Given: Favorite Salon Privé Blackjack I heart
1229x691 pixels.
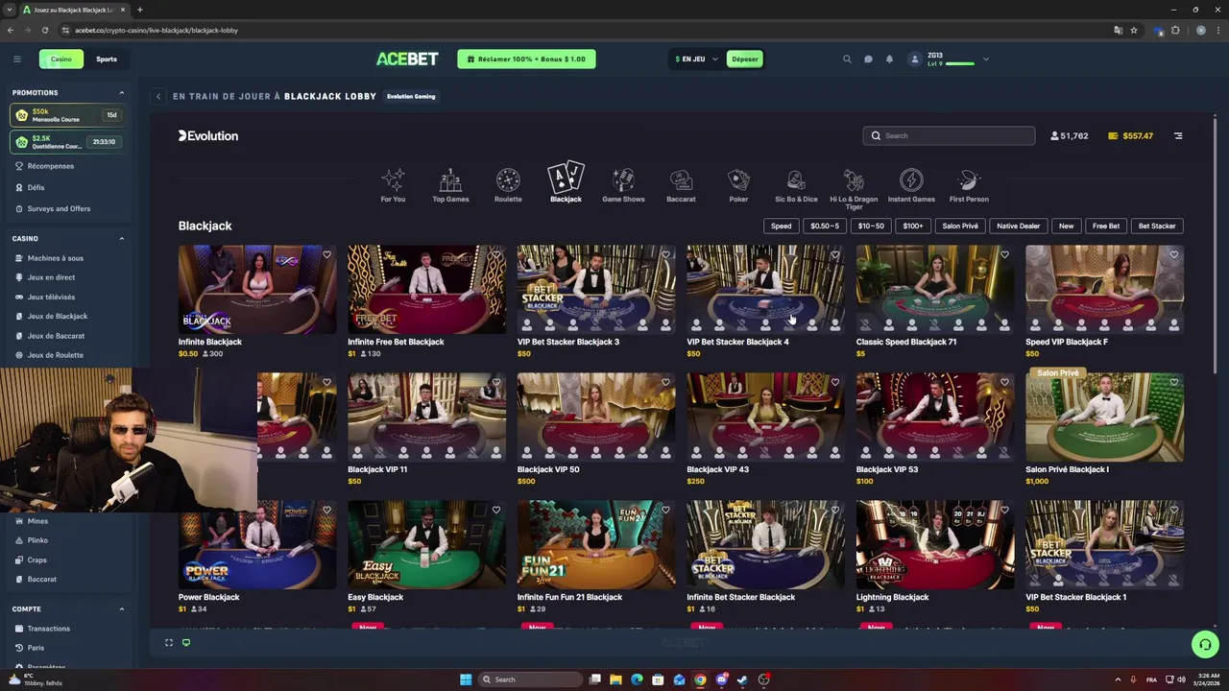Looking at the screenshot, I should pos(1174,382).
